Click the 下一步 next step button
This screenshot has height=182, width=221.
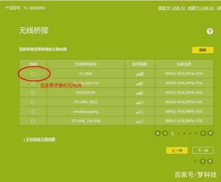click(203, 150)
